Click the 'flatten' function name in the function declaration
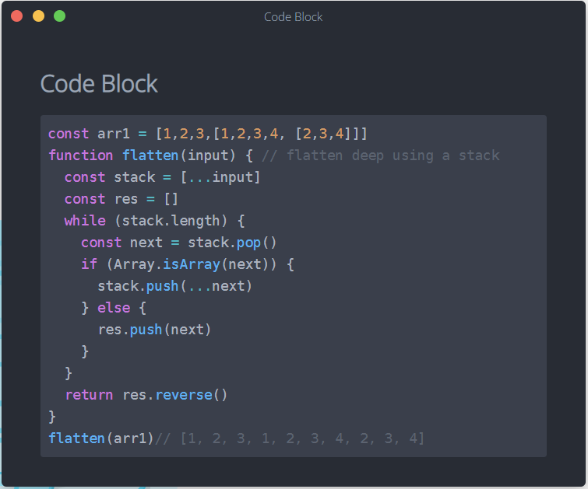Image resolution: width=588 pixels, height=489 pixels. pos(150,155)
